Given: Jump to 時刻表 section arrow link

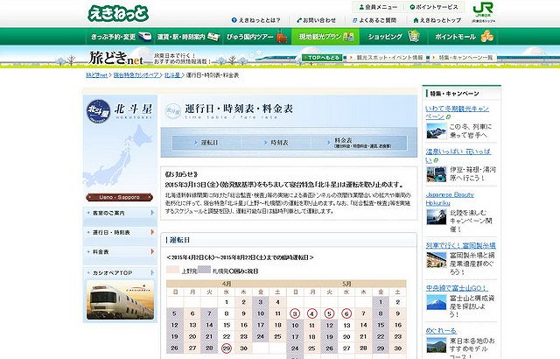Looking at the screenshot, I should [x=276, y=143].
